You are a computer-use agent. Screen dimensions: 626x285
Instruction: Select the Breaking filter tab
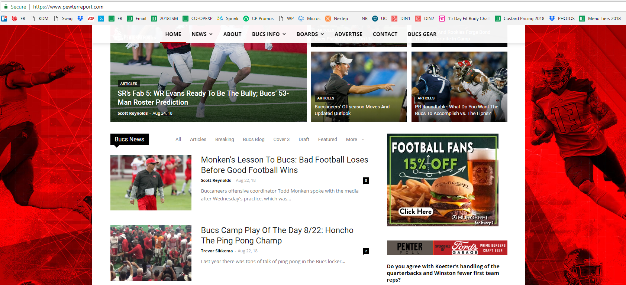[225, 140]
